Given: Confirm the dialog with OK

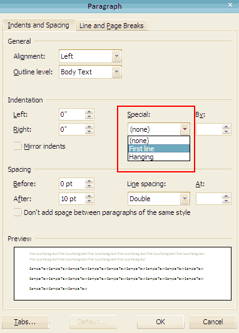Looking at the screenshot, I should [160, 322].
